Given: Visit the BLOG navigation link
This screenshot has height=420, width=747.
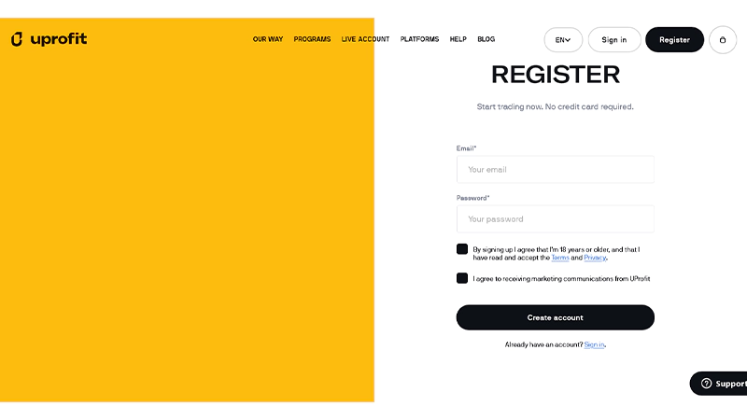Looking at the screenshot, I should point(486,40).
